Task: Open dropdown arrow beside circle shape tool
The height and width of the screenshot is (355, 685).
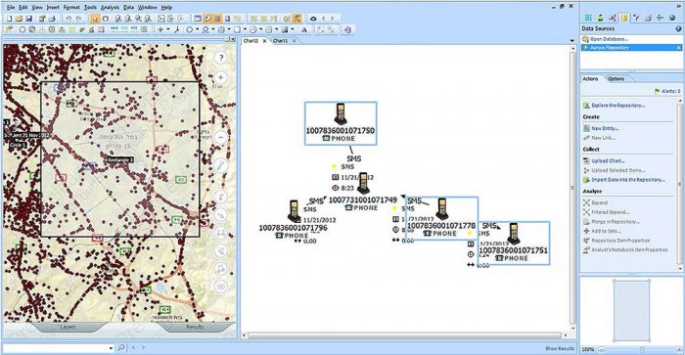Action: point(198,29)
